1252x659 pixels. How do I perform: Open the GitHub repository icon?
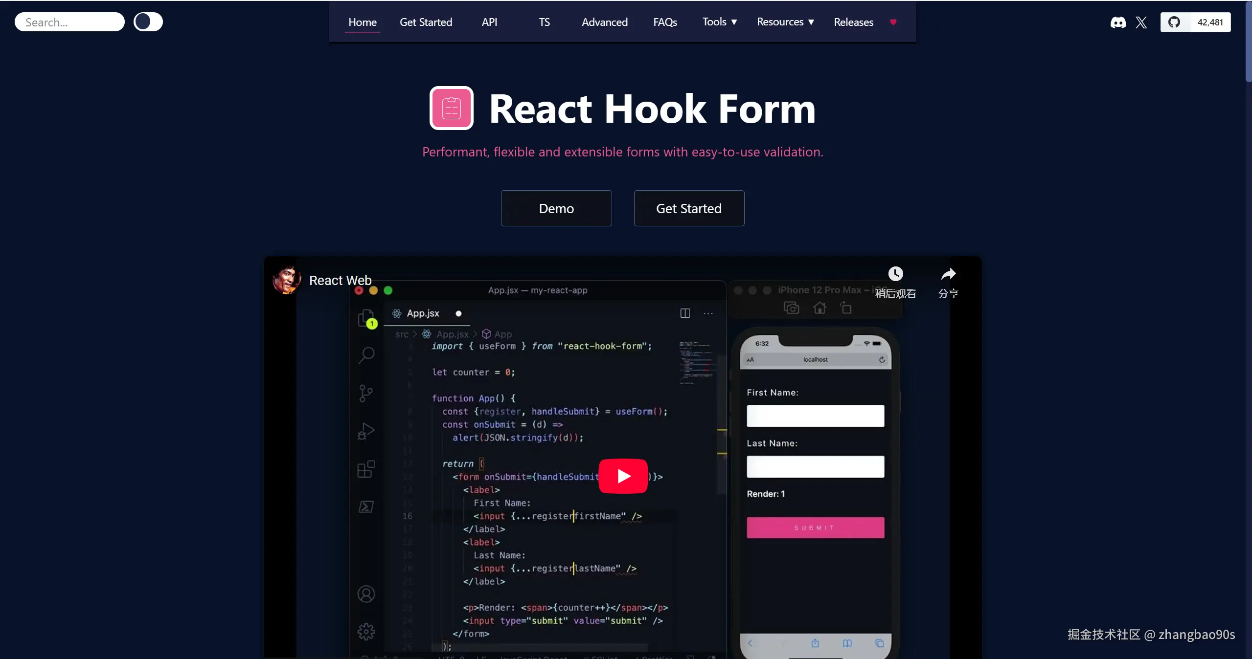[x=1174, y=22]
